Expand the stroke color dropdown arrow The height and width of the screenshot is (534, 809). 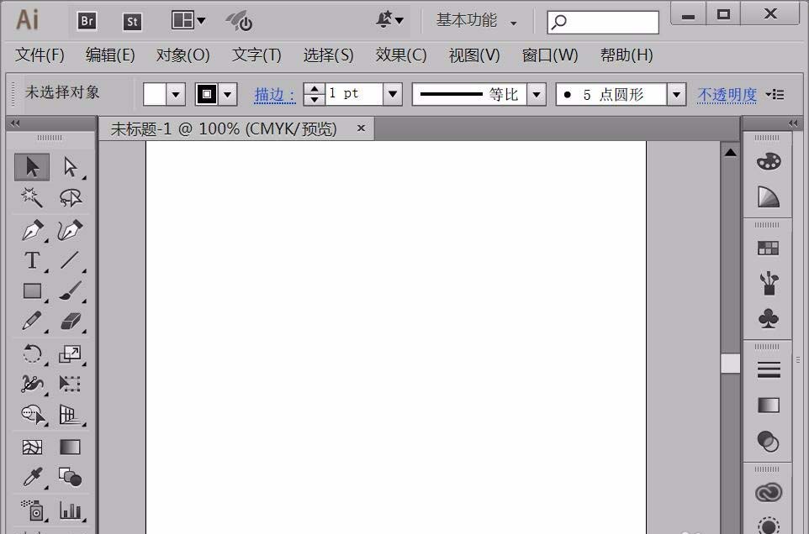(x=227, y=94)
